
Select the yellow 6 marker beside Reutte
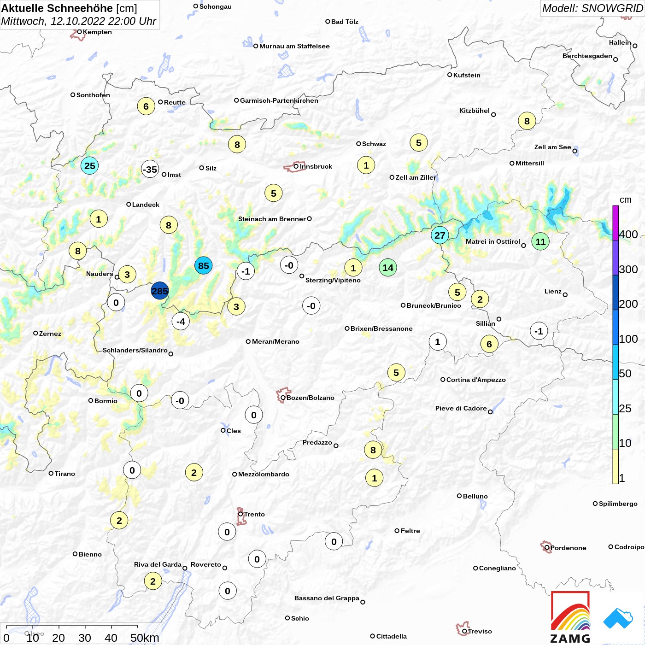tap(146, 106)
